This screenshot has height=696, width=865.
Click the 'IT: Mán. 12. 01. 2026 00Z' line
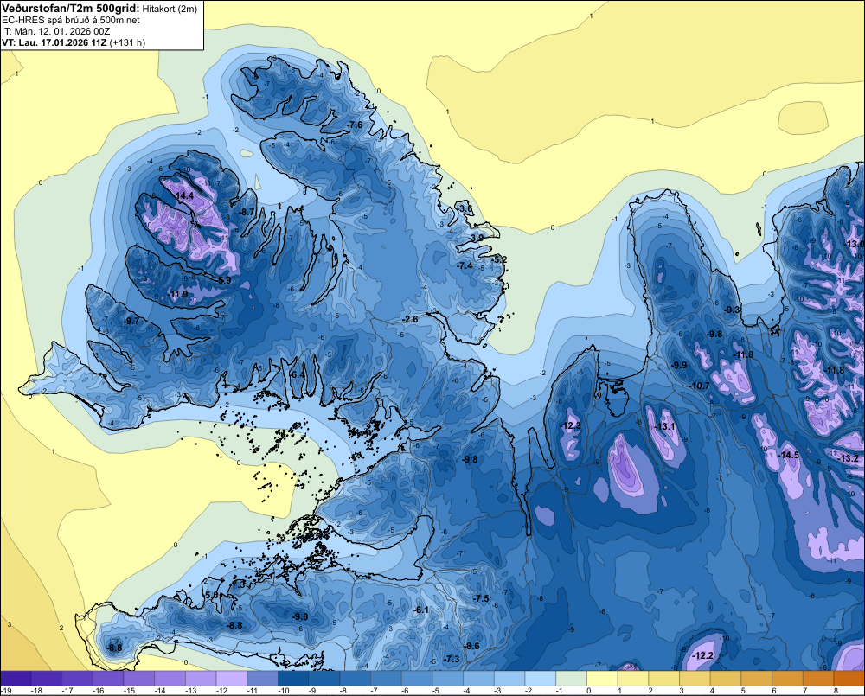coord(55,31)
